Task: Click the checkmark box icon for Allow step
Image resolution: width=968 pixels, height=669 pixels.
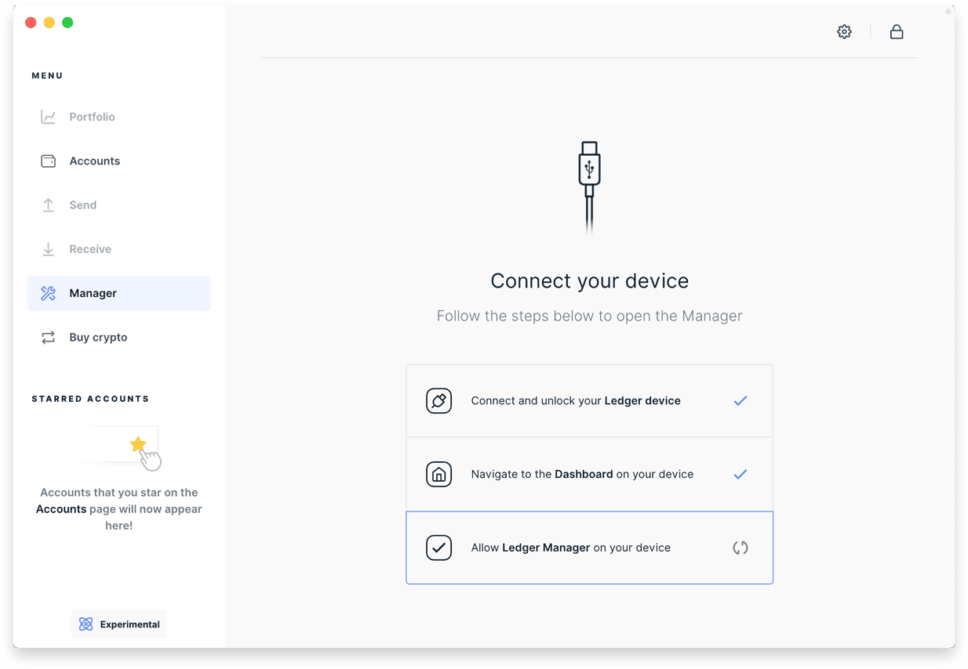Action: tap(439, 548)
